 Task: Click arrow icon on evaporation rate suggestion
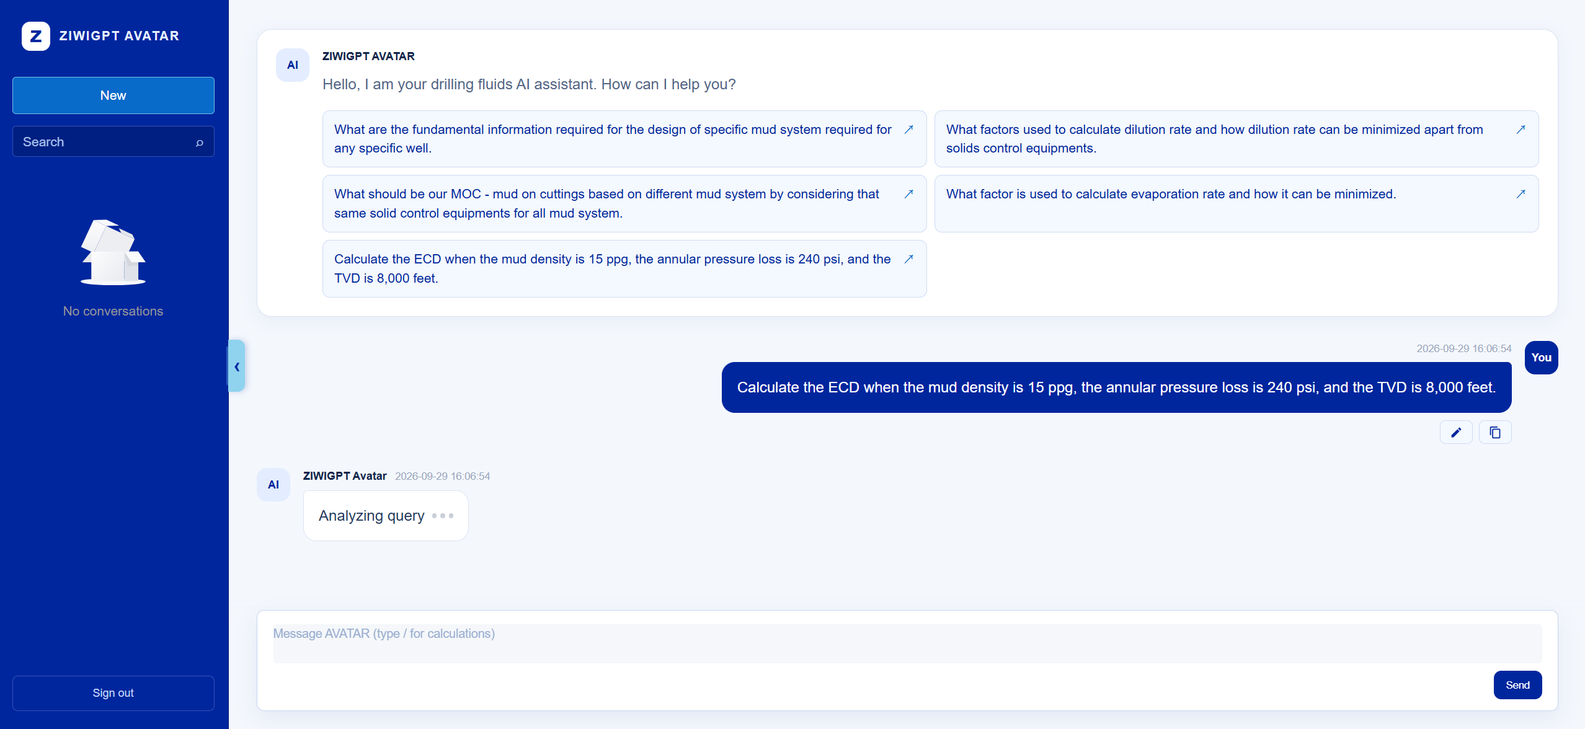[x=1521, y=194]
